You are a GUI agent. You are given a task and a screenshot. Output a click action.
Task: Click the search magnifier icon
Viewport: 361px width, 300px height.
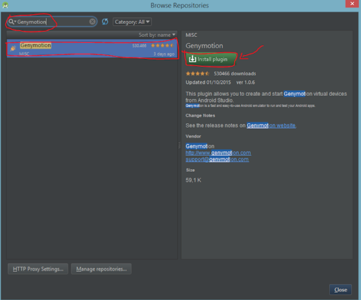pyautogui.click(x=11, y=22)
